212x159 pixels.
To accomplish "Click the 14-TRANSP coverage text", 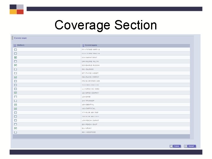I will (x=88, y=101).
